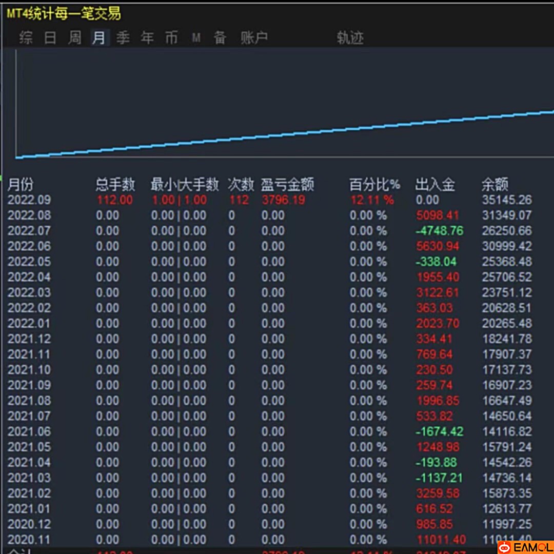Switch to the 综 summary tab

tap(26, 37)
